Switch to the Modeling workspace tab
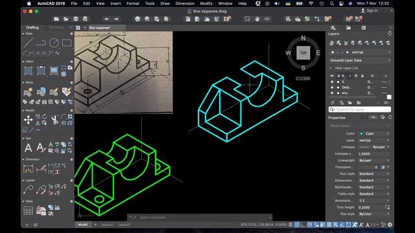Viewport: 415px width, 233px height. [x=56, y=27]
